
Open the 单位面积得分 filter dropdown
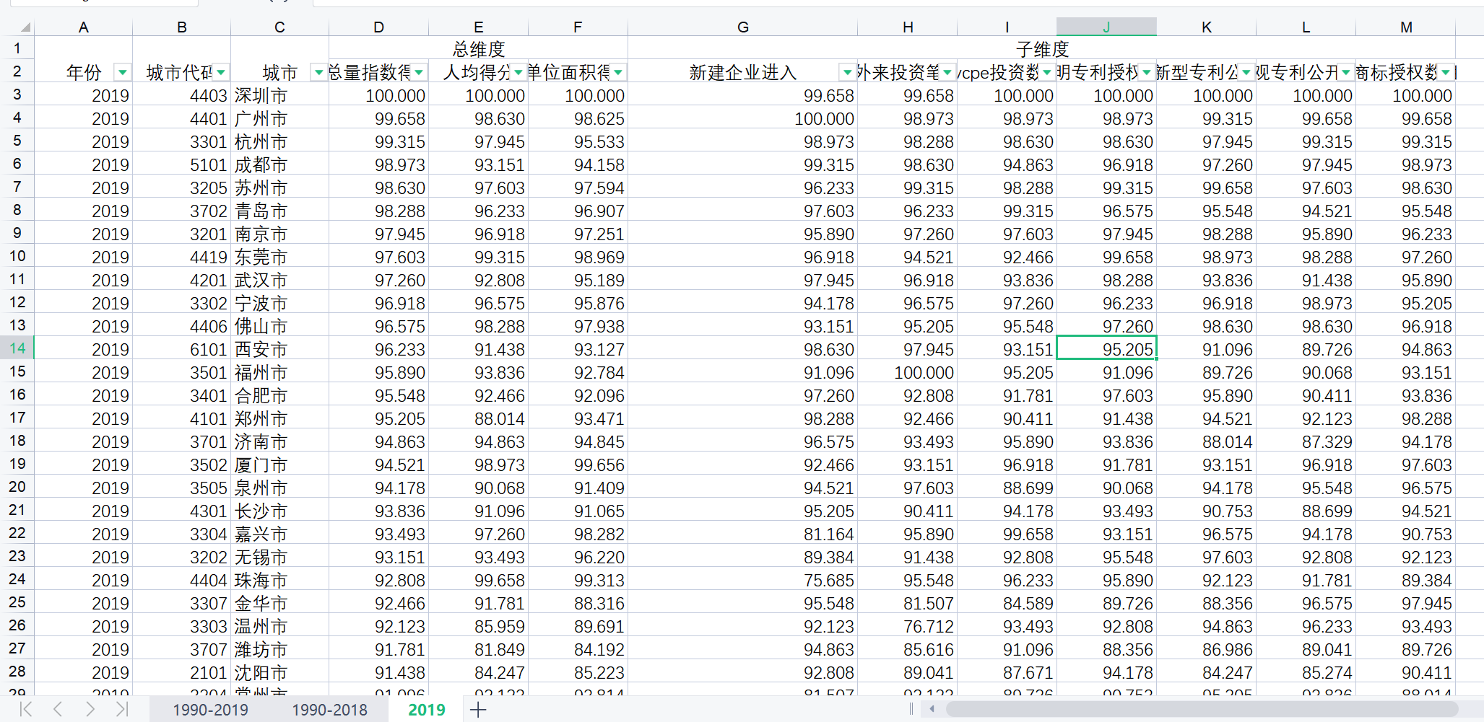(618, 72)
